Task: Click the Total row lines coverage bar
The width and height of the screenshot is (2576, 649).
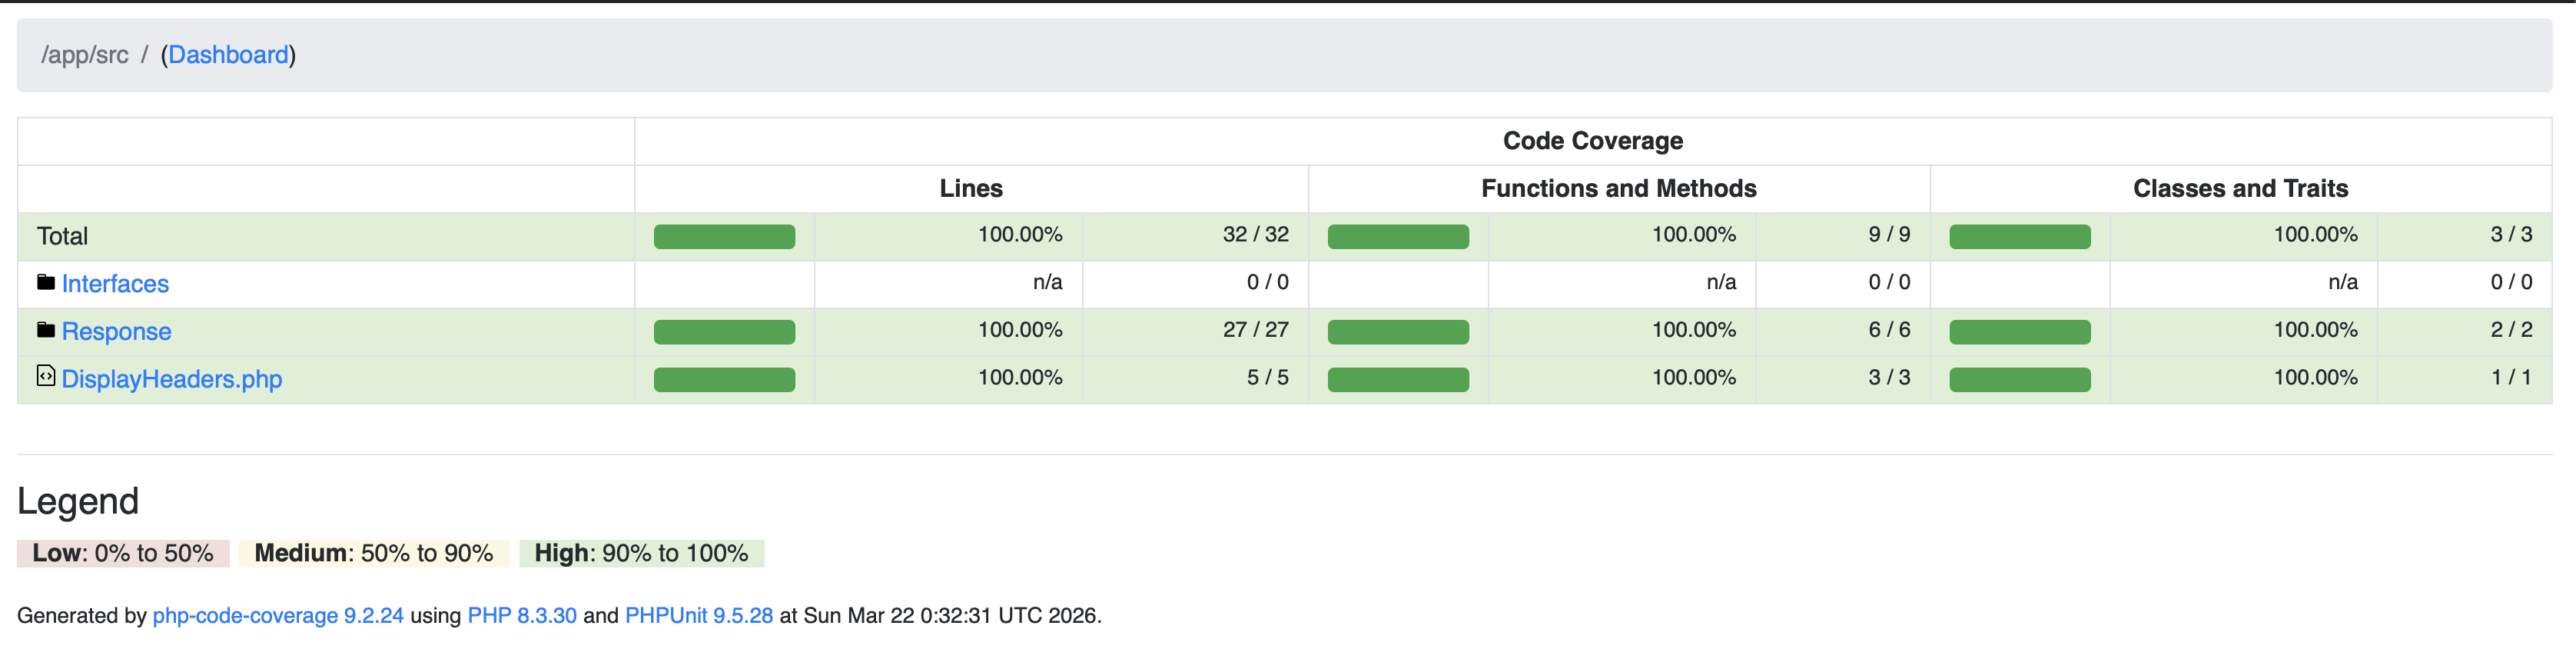Action: pos(724,237)
